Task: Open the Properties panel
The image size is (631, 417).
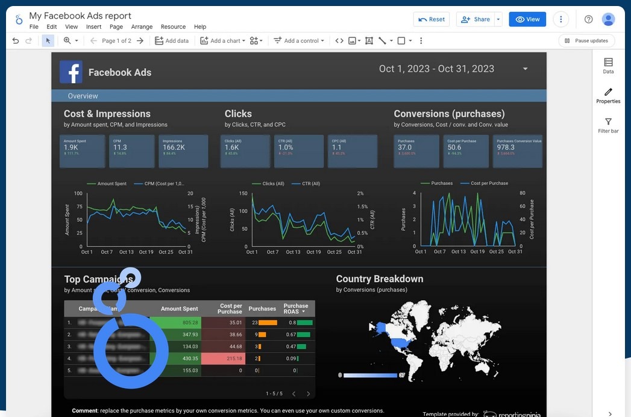Action: coord(608,96)
